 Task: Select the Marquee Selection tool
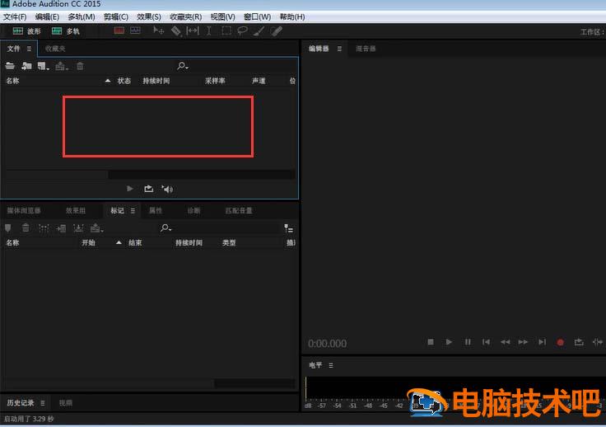click(226, 30)
